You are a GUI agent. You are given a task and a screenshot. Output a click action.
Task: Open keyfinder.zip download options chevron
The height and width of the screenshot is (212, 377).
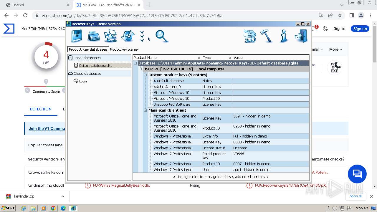click(x=62, y=196)
